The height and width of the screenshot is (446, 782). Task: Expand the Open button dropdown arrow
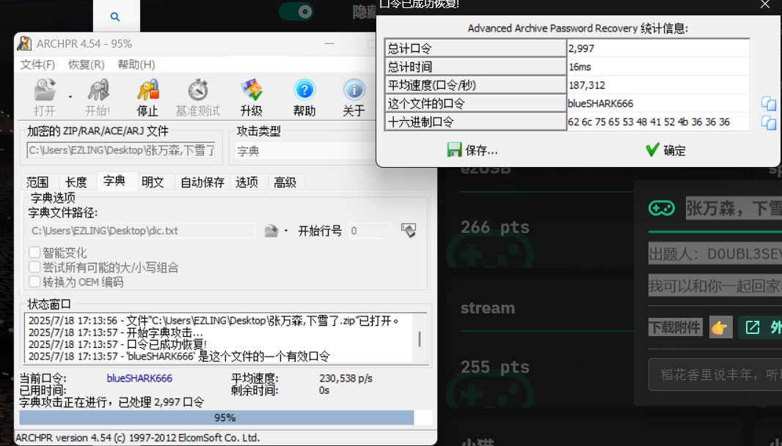[x=70, y=96]
